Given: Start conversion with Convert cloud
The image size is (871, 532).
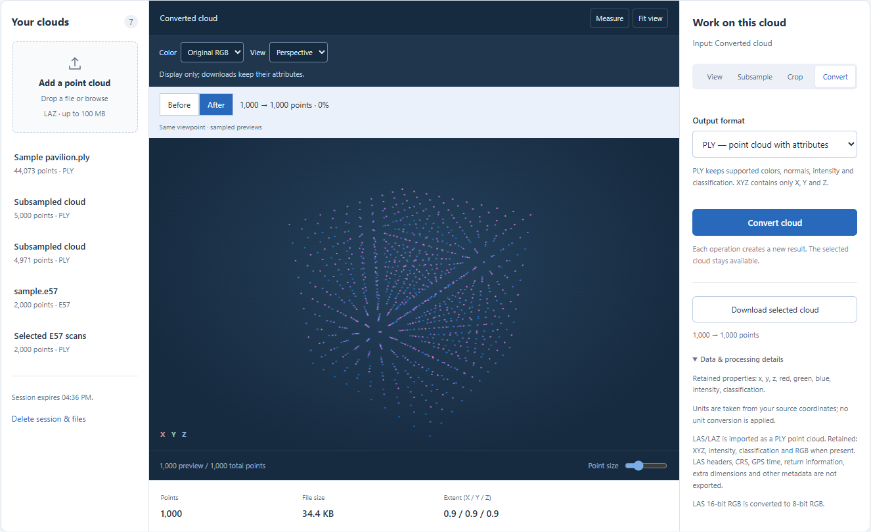Looking at the screenshot, I should tap(774, 223).
